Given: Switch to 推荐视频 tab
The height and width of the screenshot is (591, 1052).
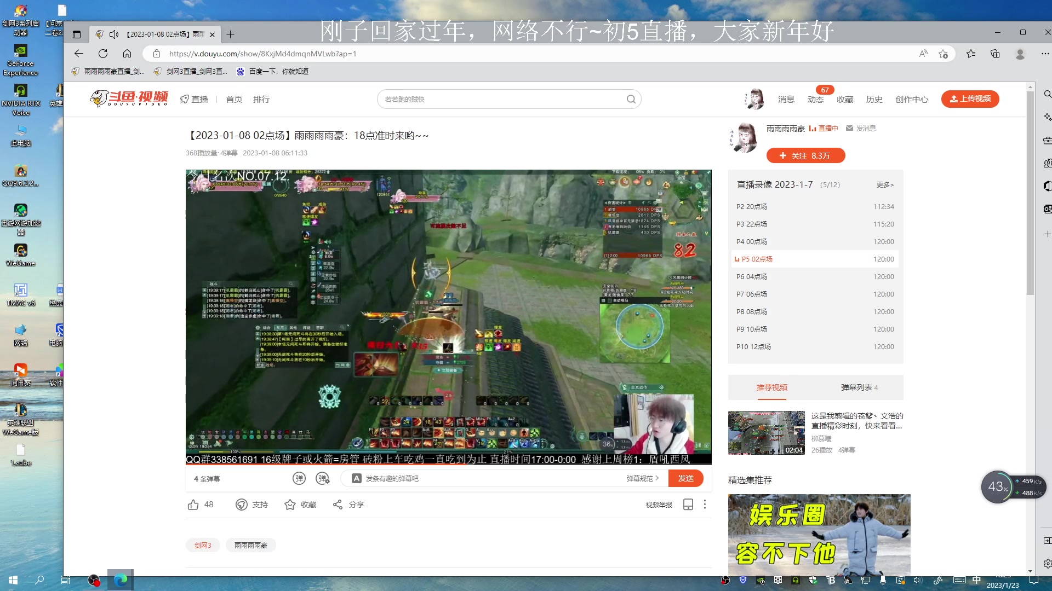Looking at the screenshot, I should coord(771,387).
